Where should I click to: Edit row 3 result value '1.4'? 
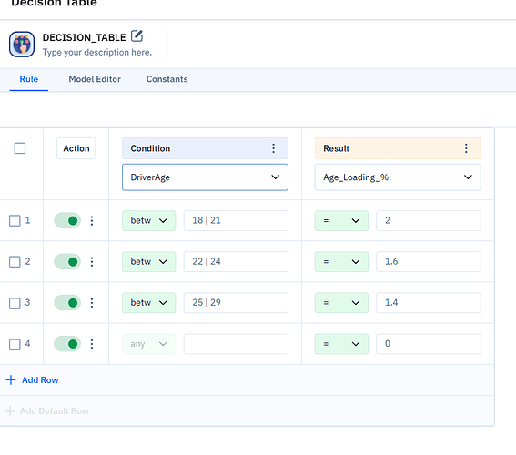pyautogui.click(x=429, y=303)
